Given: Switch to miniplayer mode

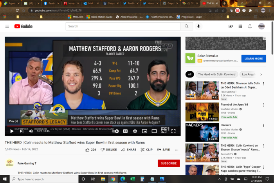Looking at the screenshot, I should [144, 131].
